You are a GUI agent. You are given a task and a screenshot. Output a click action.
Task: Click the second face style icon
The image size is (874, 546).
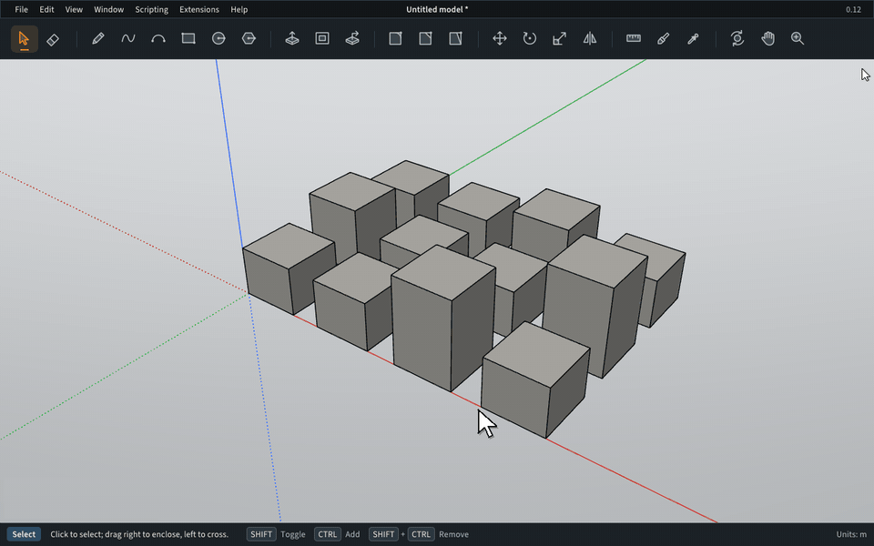coord(425,39)
